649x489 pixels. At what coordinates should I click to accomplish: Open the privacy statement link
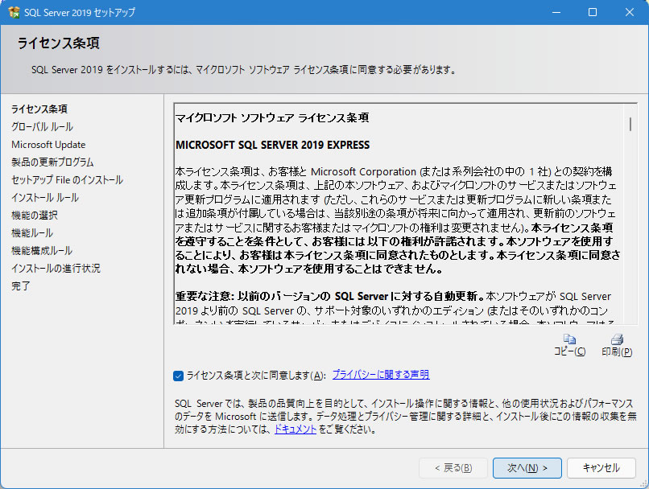point(380,375)
